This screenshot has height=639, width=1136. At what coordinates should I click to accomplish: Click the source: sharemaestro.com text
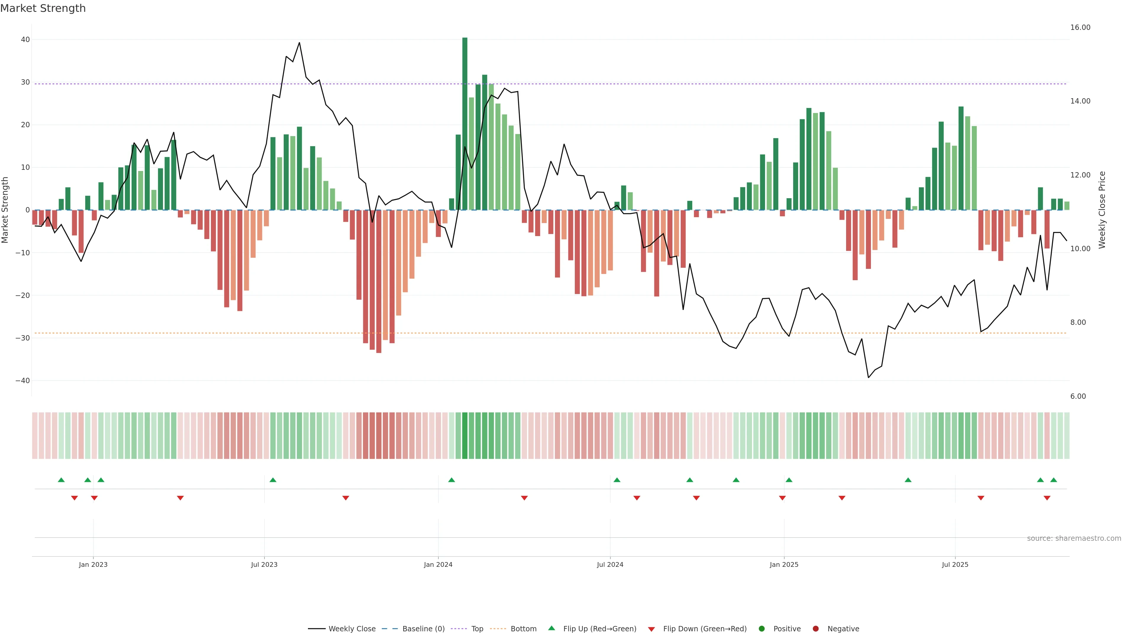click(x=1074, y=538)
